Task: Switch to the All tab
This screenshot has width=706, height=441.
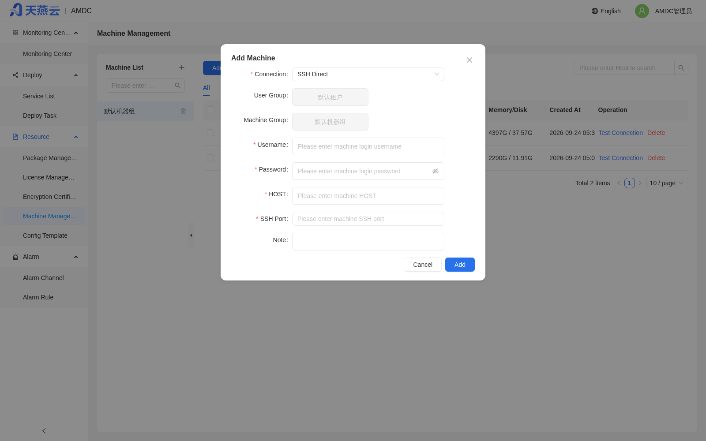Action: pyautogui.click(x=207, y=88)
